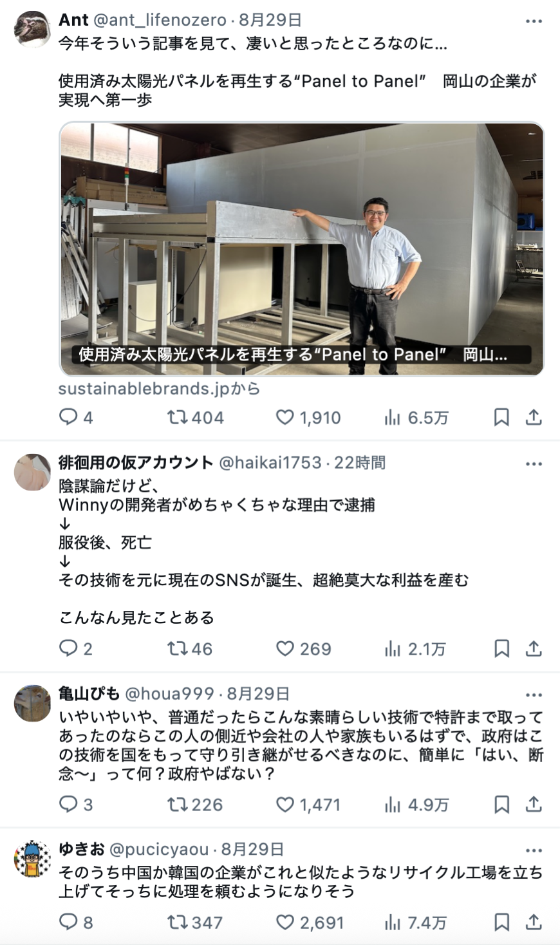The image size is (560, 945).
Task: Open more options on Ant's tweet
Action: point(534,21)
